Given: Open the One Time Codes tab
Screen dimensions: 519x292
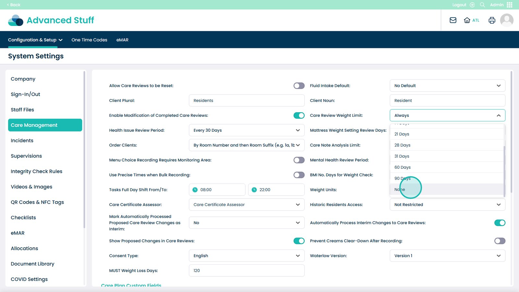Looking at the screenshot, I should click(89, 40).
